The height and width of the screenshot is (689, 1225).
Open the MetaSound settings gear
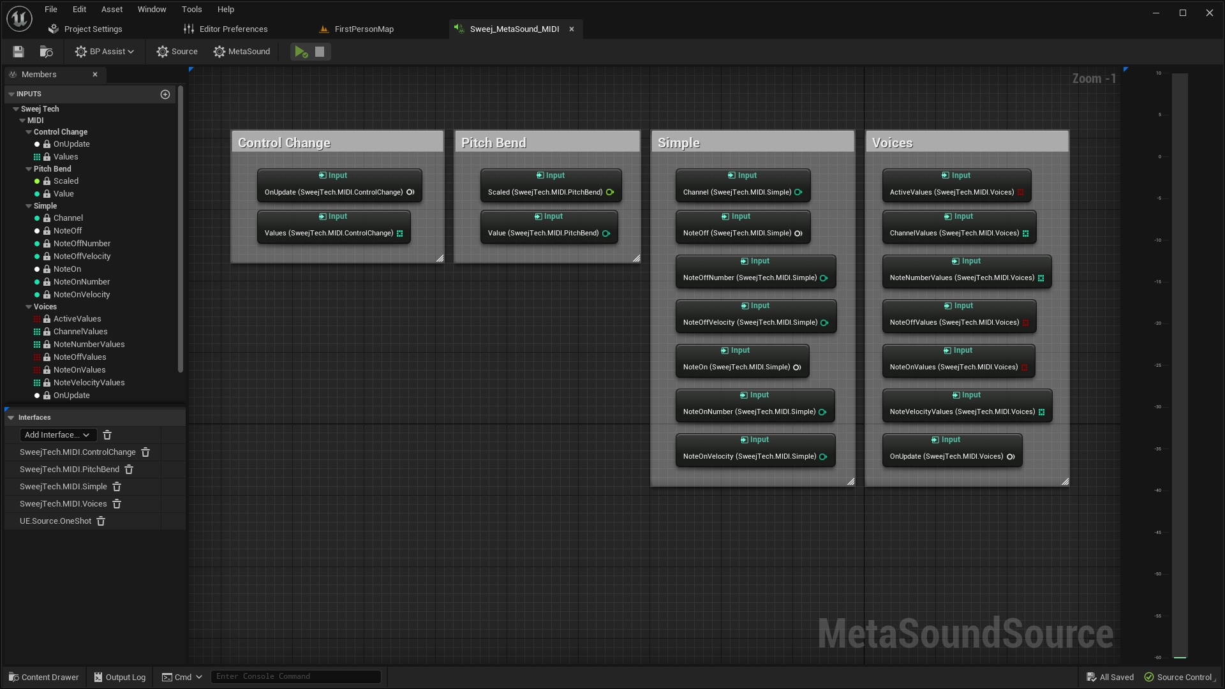[220, 52]
